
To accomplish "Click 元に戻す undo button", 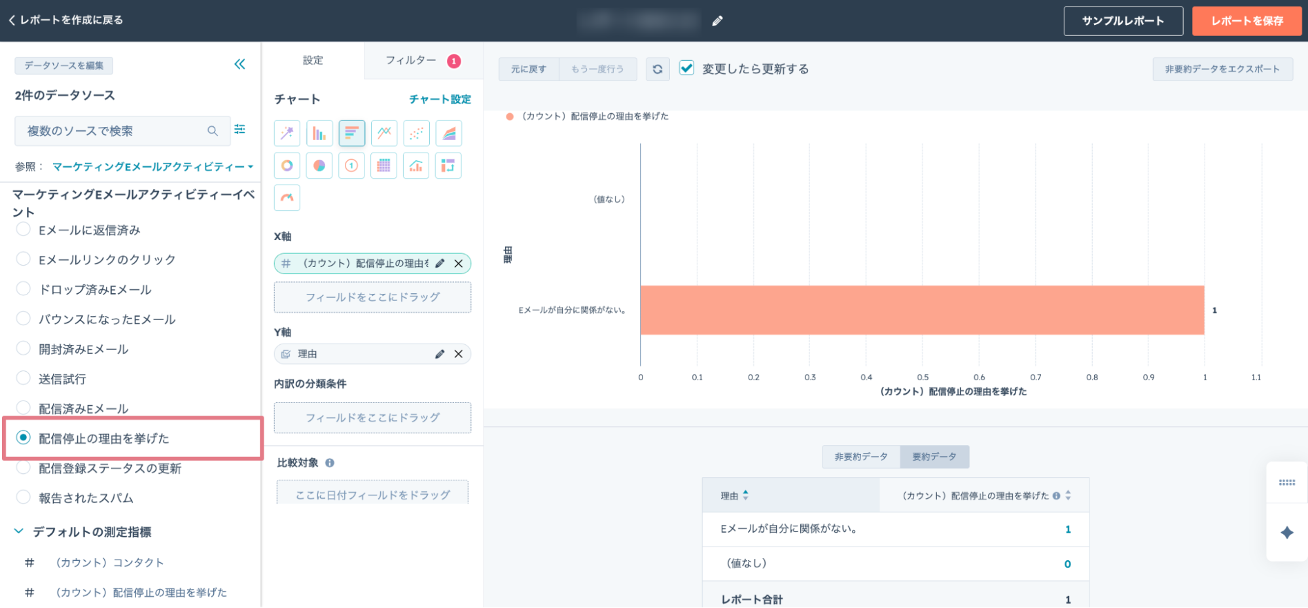I will (x=529, y=69).
